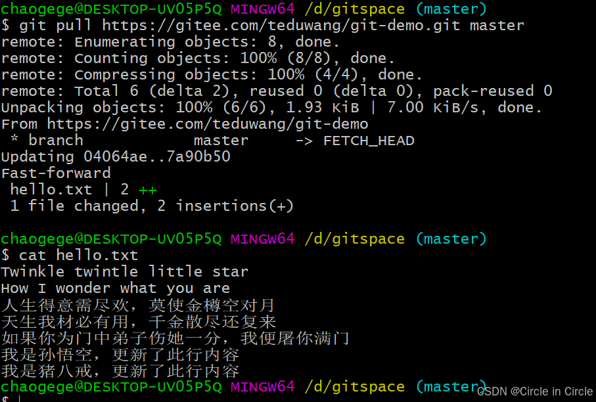Click the CSDN @Circle in Circle watermark
596x402 pixels.
click(x=535, y=391)
